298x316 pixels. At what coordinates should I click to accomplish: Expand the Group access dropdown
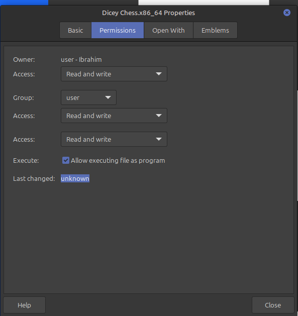(x=114, y=116)
